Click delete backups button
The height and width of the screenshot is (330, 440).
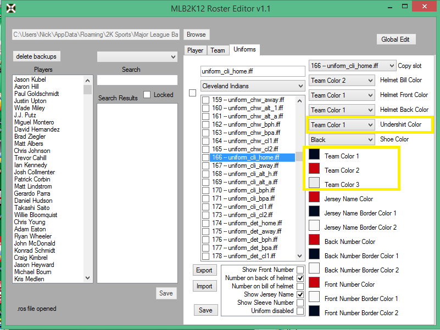pos(36,56)
